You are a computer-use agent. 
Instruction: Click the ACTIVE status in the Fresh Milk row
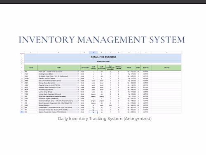[146, 72]
